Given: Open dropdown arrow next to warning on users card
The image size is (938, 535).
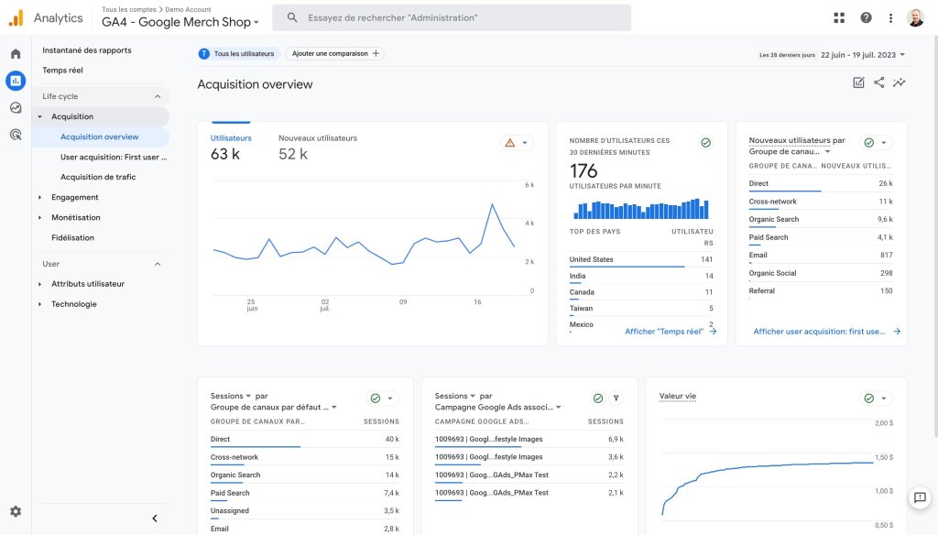Looking at the screenshot, I should 525,142.
